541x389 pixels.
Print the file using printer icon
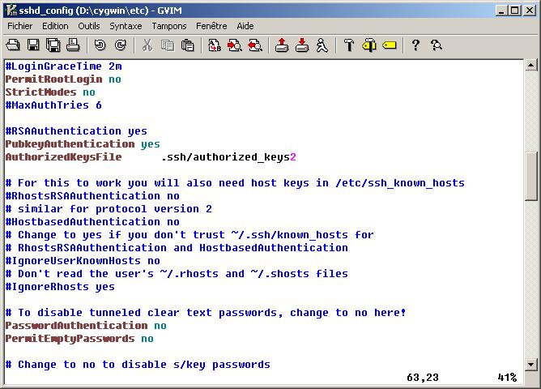(x=72, y=45)
